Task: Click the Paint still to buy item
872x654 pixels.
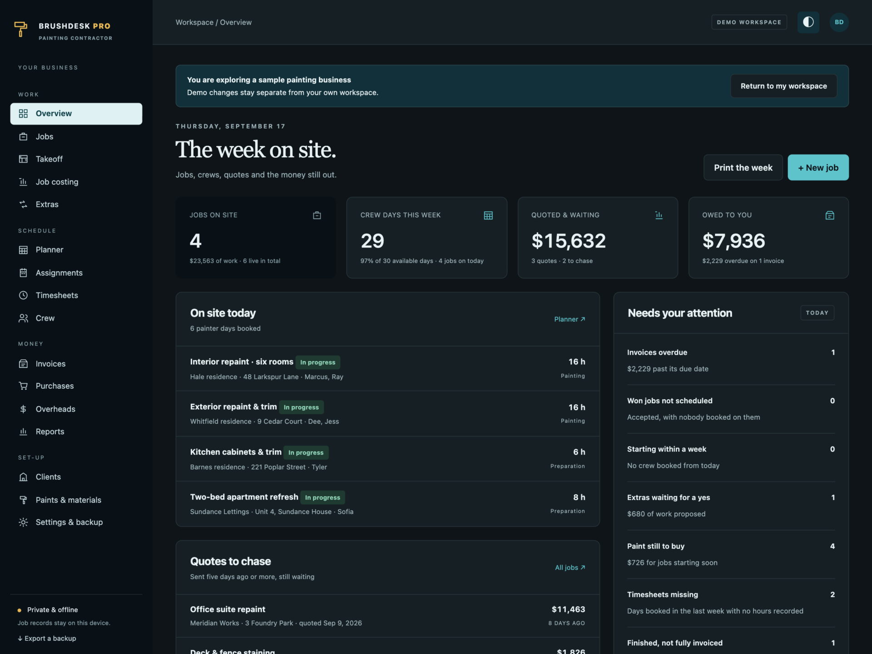Action: (x=731, y=555)
